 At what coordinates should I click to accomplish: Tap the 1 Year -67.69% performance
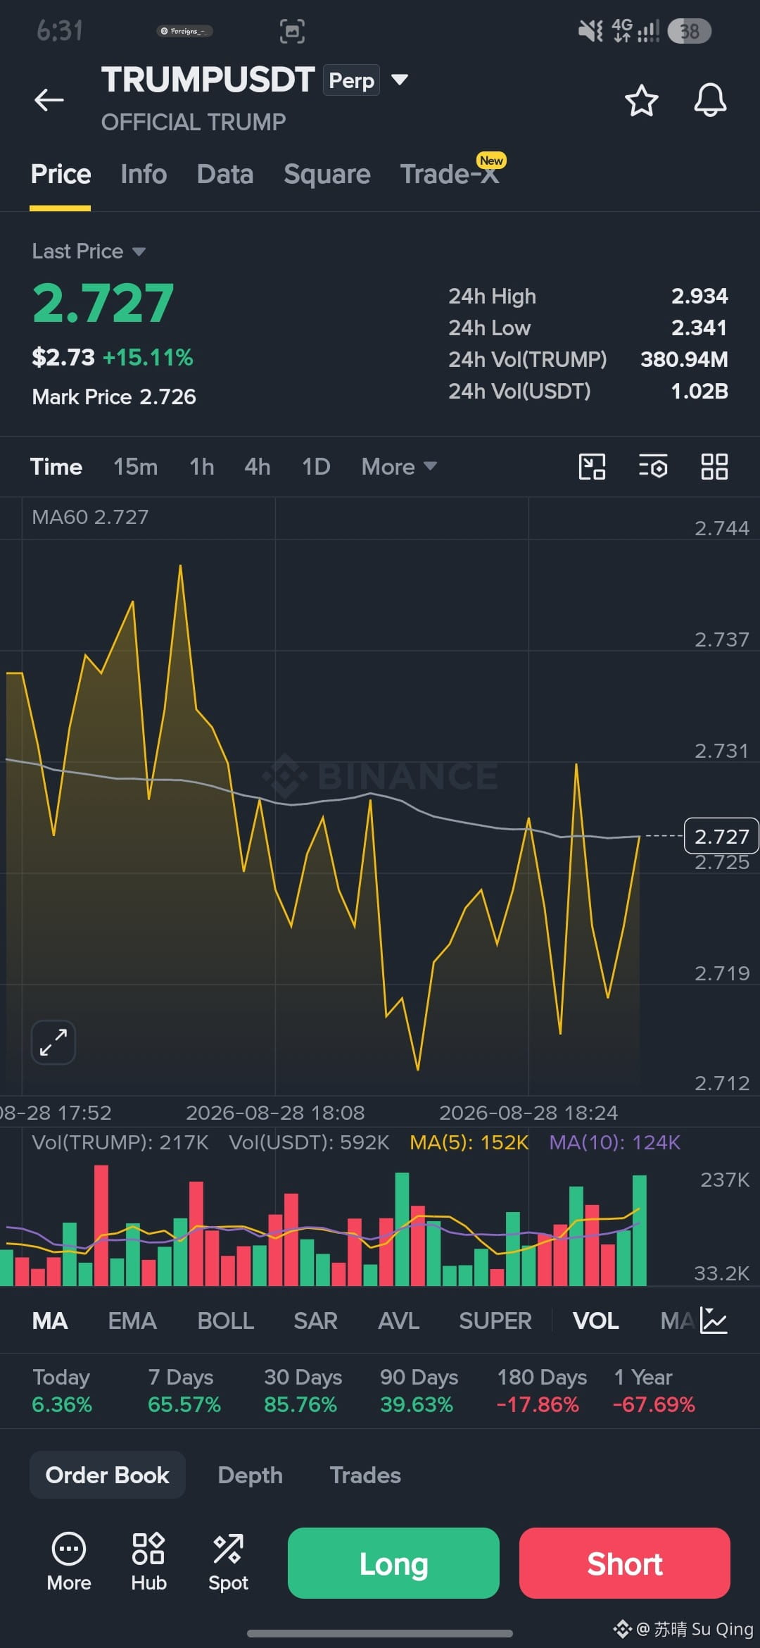pyautogui.click(x=654, y=1390)
